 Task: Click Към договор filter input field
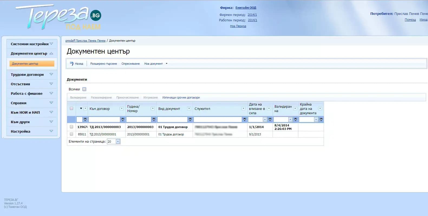coord(104,119)
